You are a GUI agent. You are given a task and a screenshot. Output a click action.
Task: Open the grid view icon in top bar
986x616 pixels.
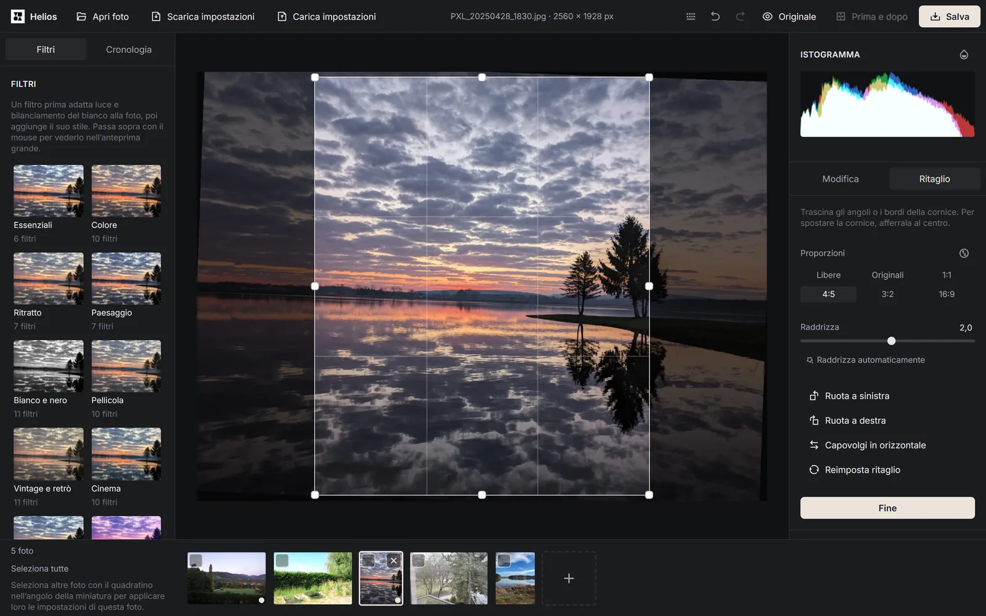[x=691, y=17]
